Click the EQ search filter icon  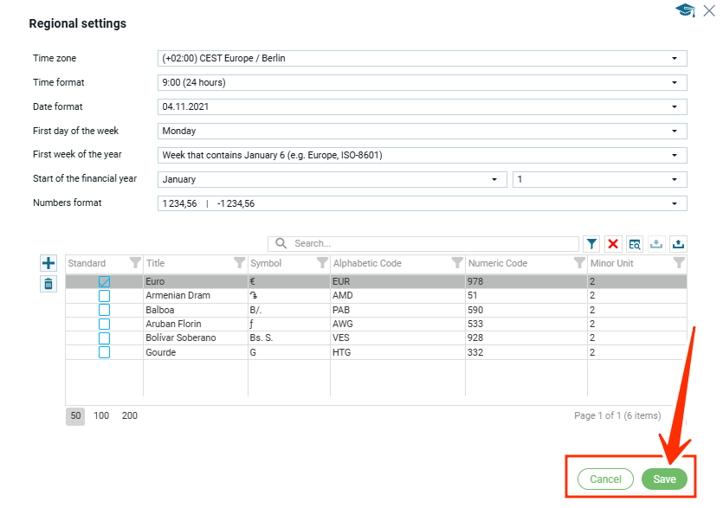pos(635,244)
